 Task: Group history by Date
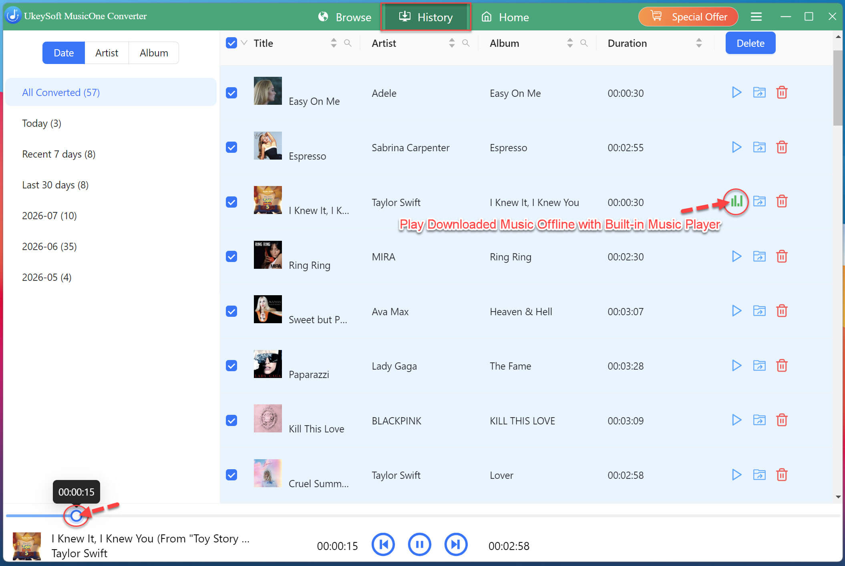point(64,53)
